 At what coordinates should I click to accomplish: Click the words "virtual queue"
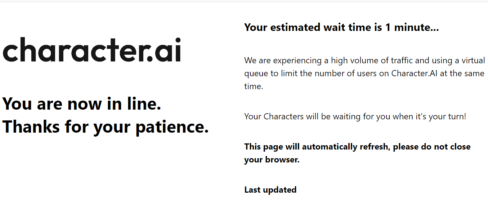468,60
